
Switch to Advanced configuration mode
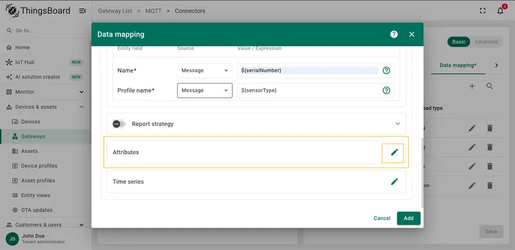(486, 42)
